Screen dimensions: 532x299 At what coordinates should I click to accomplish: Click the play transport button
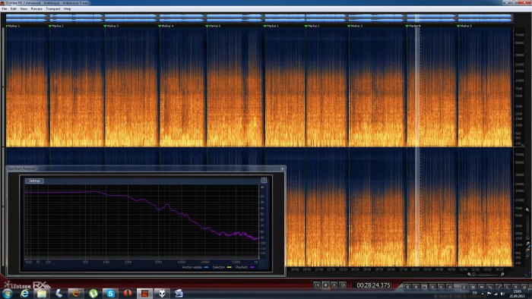pyautogui.click(x=334, y=285)
